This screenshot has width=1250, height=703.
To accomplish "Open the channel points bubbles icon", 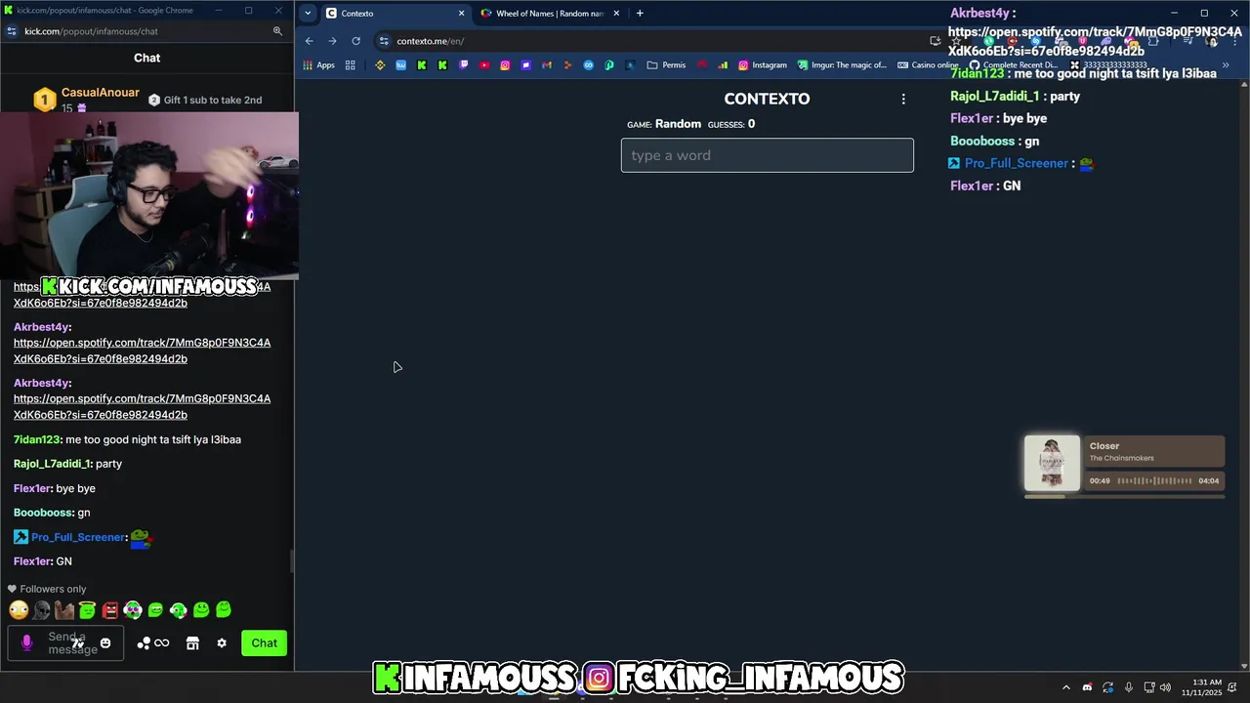I will tap(144, 643).
